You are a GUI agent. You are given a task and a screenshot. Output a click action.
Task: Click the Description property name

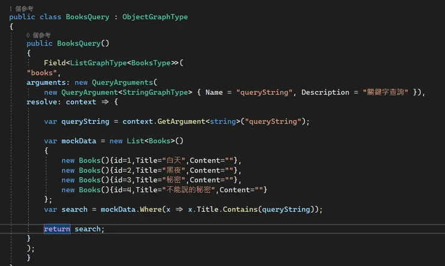(325, 92)
